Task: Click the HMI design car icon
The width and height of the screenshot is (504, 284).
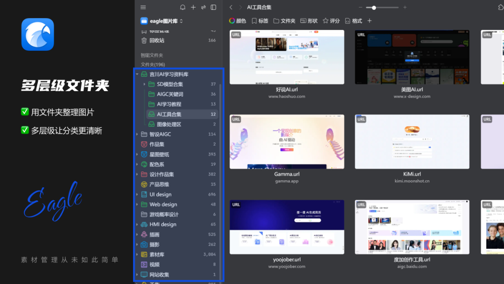Action: click(x=144, y=225)
